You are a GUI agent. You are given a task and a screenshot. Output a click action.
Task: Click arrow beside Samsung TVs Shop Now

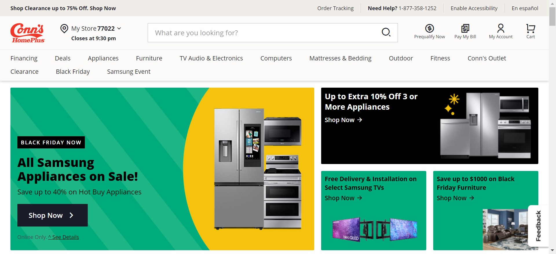coord(360,198)
